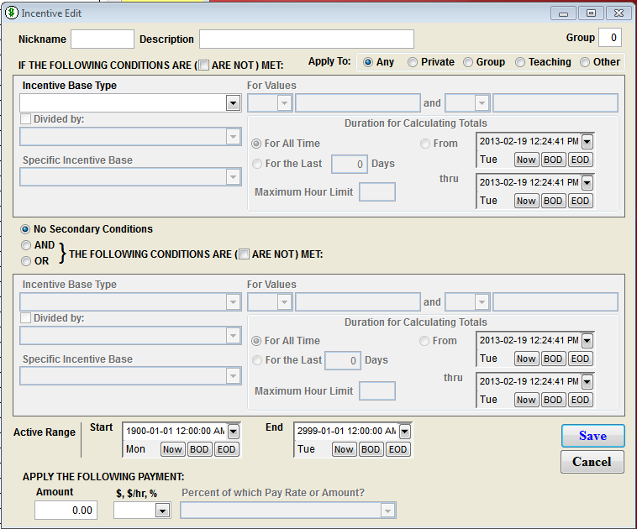637x529 pixels.
Task: Select Apply To Private radio button
Action: coord(413,62)
